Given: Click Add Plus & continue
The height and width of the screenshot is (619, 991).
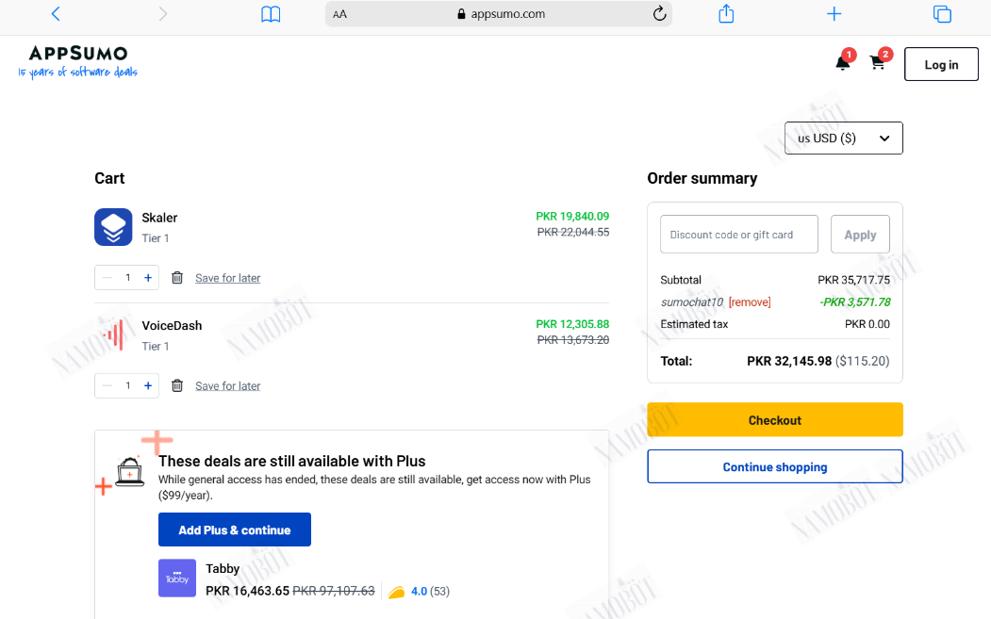Looking at the screenshot, I should click(x=235, y=529).
